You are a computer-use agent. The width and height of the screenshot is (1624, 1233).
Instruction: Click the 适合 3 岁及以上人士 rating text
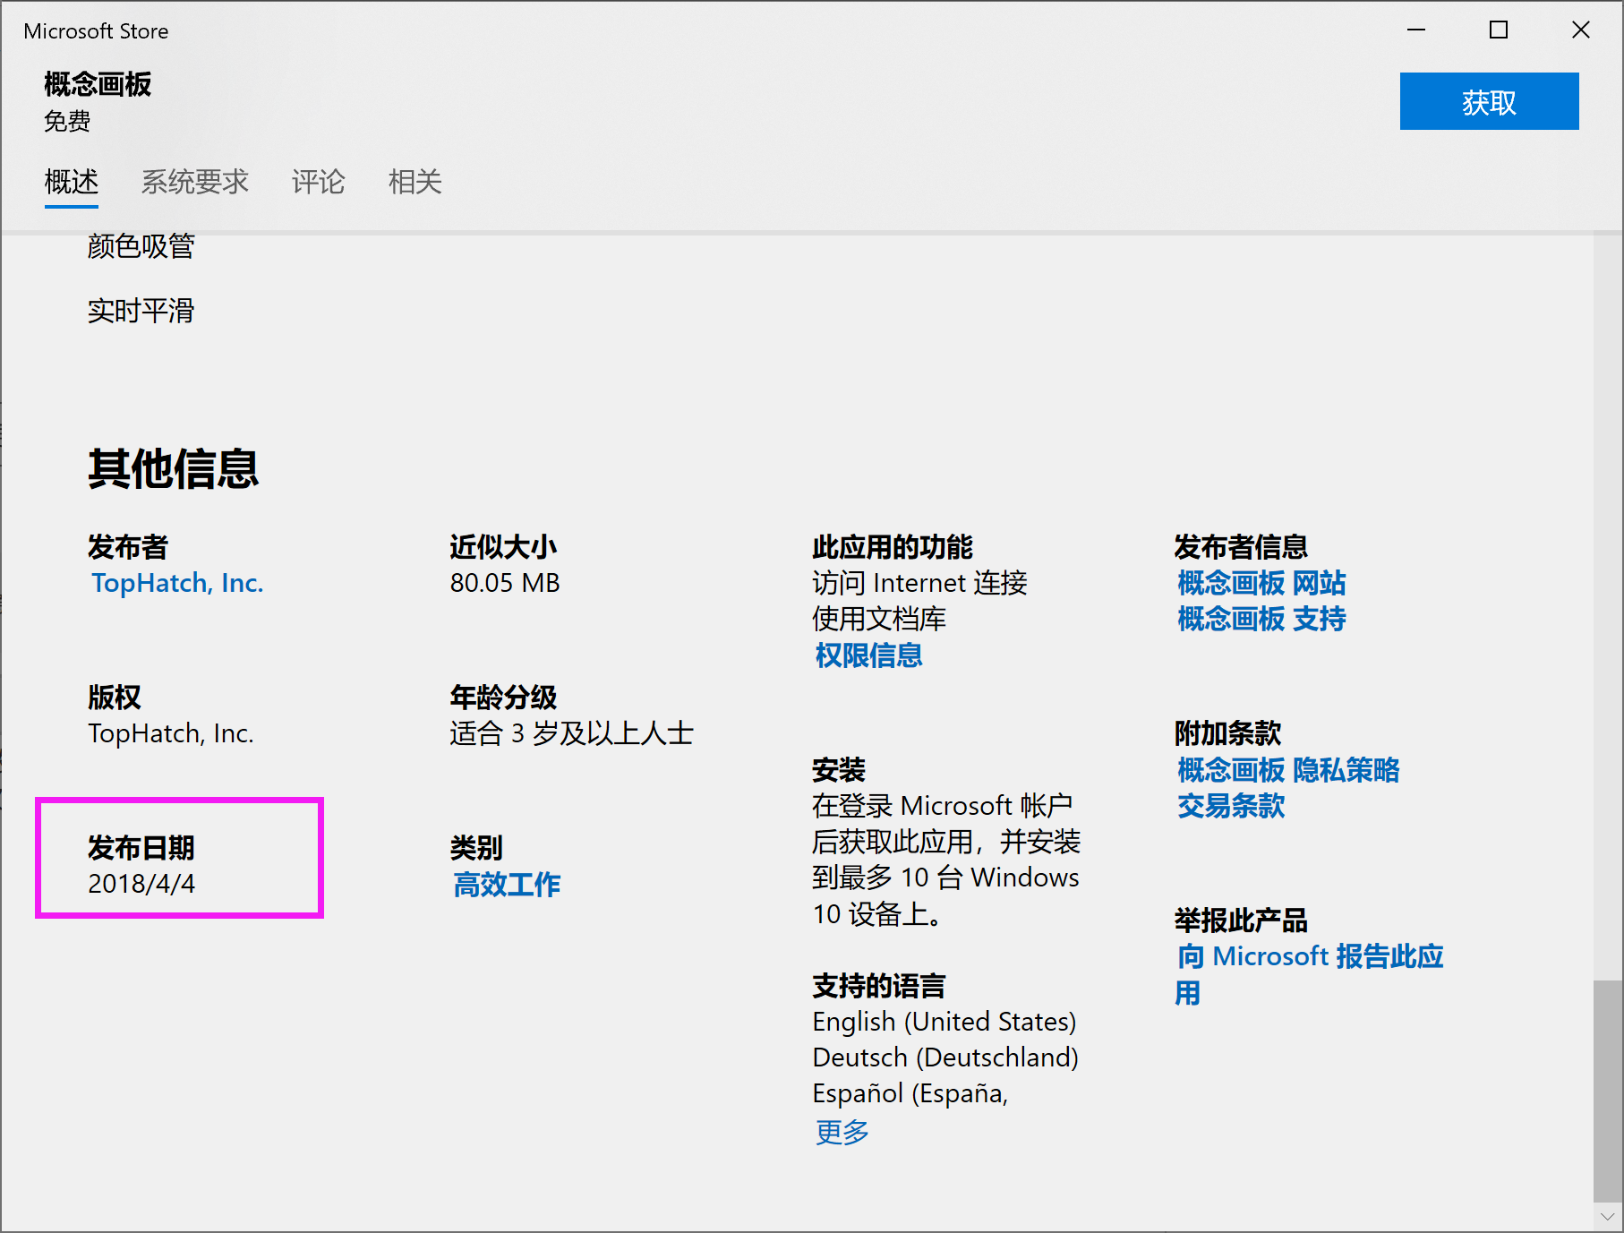572,733
